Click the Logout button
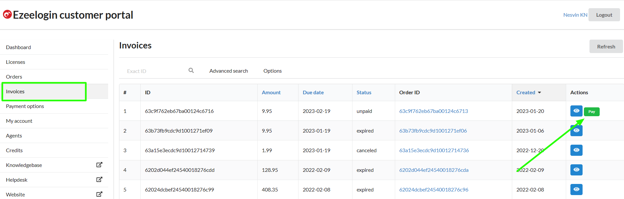This screenshot has width=624, height=199. (x=604, y=15)
